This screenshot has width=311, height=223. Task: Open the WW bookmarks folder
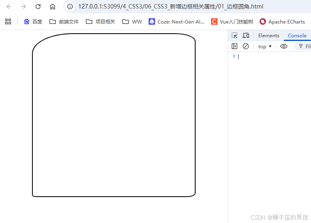pos(132,21)
